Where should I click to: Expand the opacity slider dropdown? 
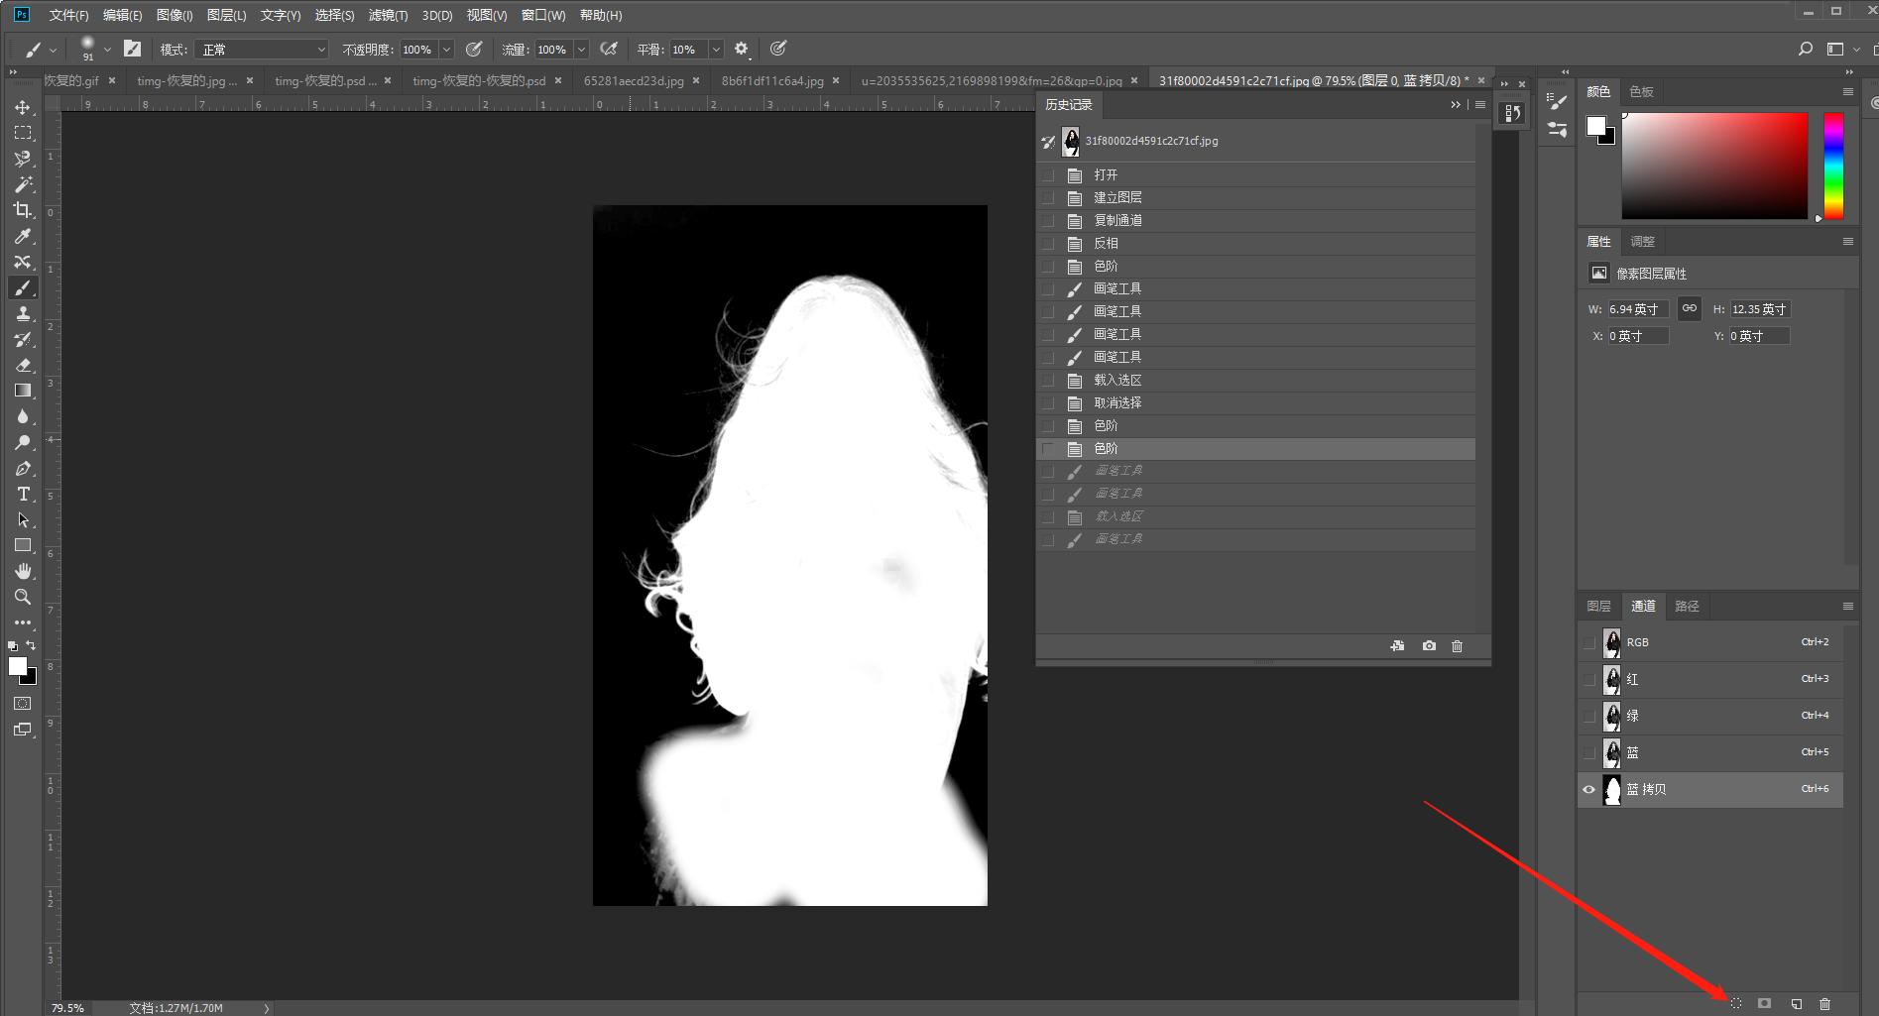coord(446,50)
